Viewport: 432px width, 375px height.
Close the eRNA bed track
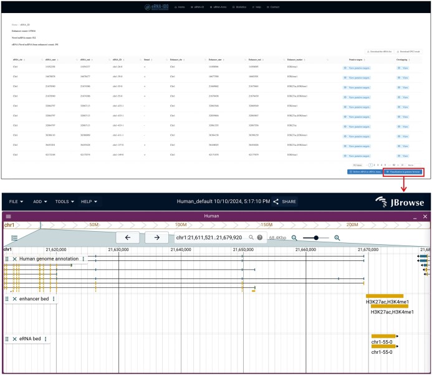(14, 339)
